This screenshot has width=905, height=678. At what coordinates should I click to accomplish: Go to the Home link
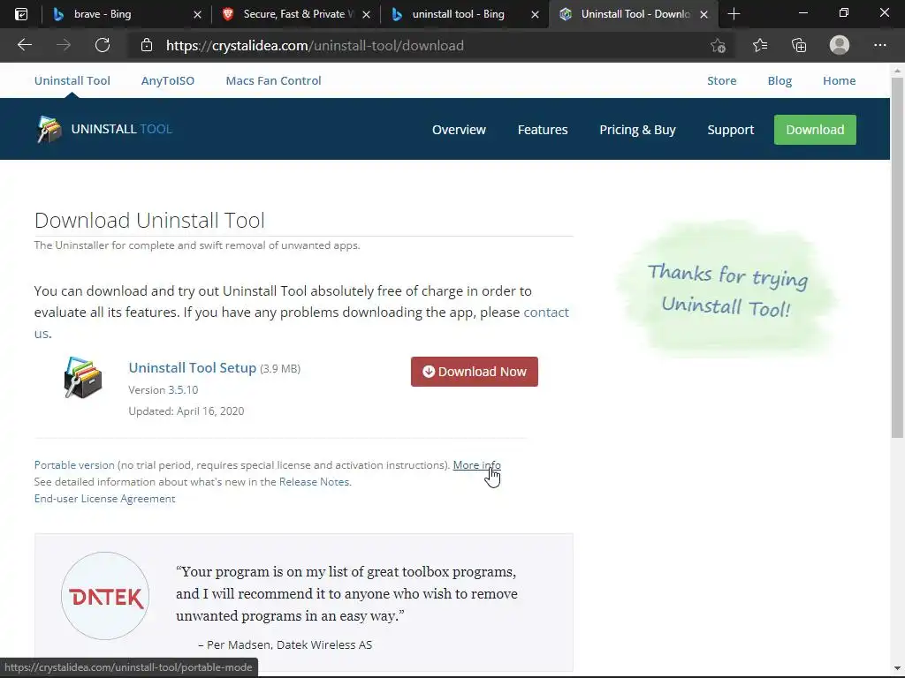point(840,80)
